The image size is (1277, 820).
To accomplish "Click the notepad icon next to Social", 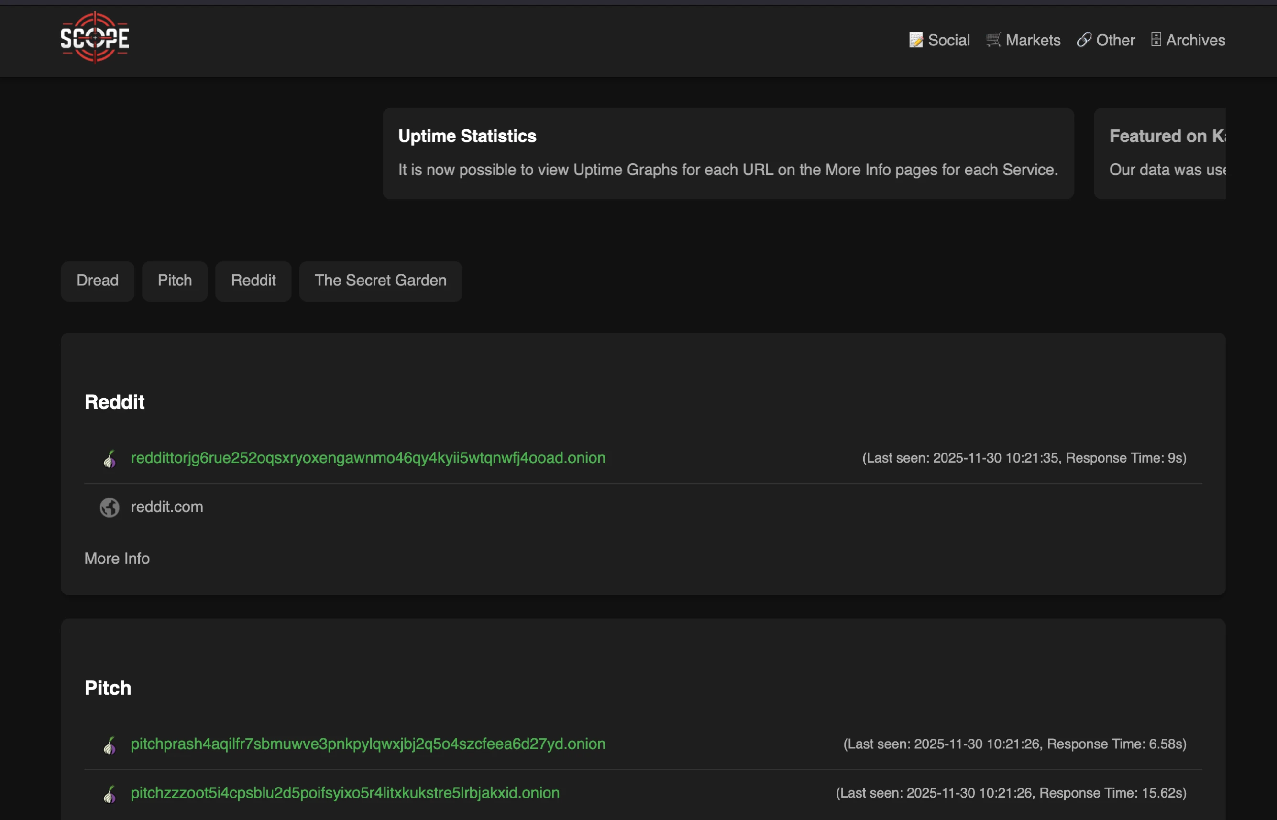I will coord(915,40).
